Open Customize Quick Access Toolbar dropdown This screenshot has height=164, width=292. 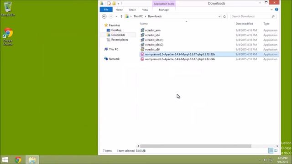(x=119, y=4)
